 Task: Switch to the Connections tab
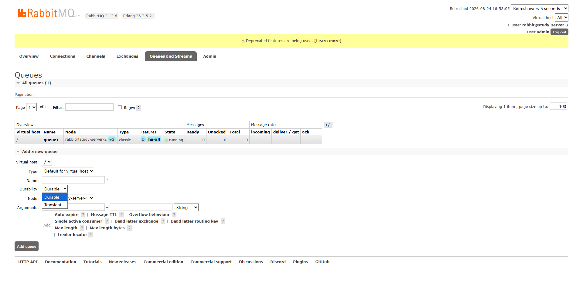(x=63, y=56)
